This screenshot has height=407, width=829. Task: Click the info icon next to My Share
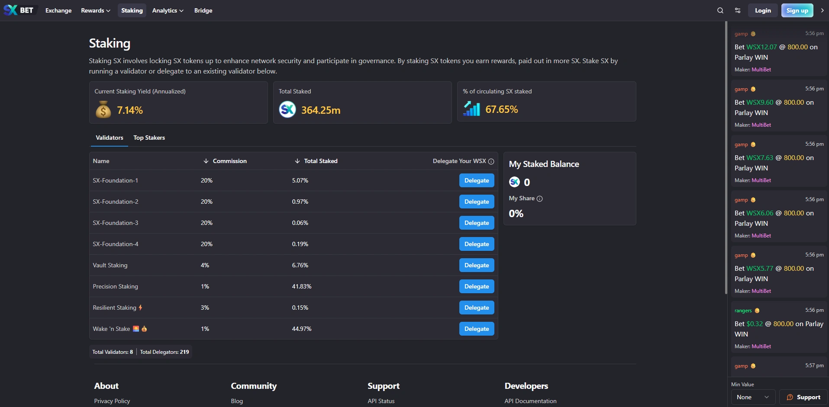[539, 199]
